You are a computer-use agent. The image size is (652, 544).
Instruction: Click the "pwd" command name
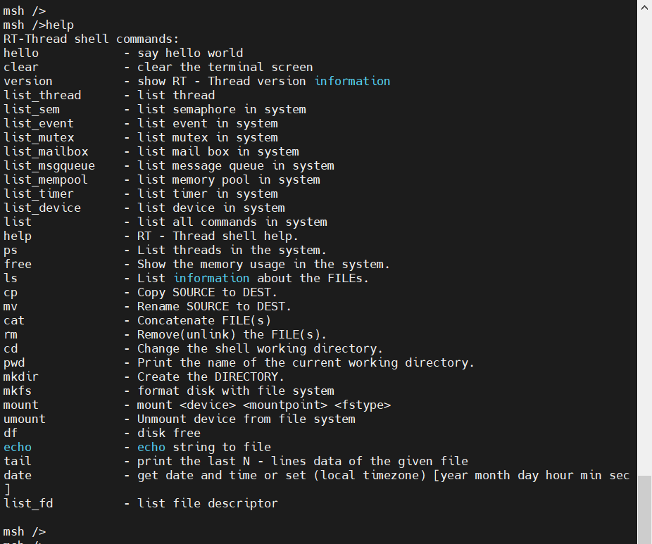pyautogui.click(x=14, y=362)
